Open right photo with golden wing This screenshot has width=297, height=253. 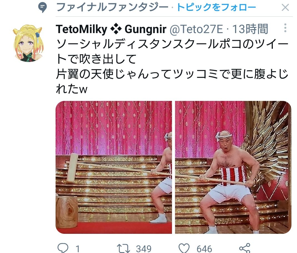(x=233, y=167)
